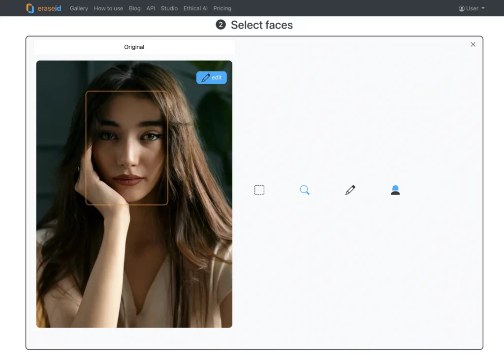Open the Blog menu item
The height and width of the screenshot is (360, 504).
click(x=134, y=8)
